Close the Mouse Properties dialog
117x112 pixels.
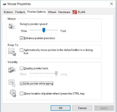[111, 4]
